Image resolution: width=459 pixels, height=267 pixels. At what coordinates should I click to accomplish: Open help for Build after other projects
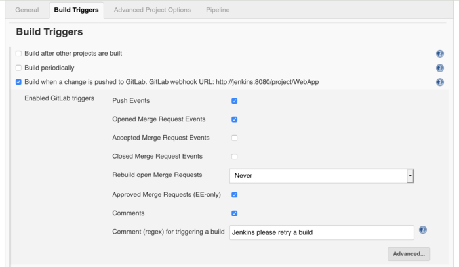pyautogui.click(x=440, y=54)
